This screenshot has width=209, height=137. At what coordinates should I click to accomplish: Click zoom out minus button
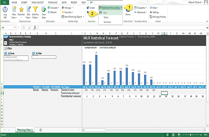click(x=183, y=135)
